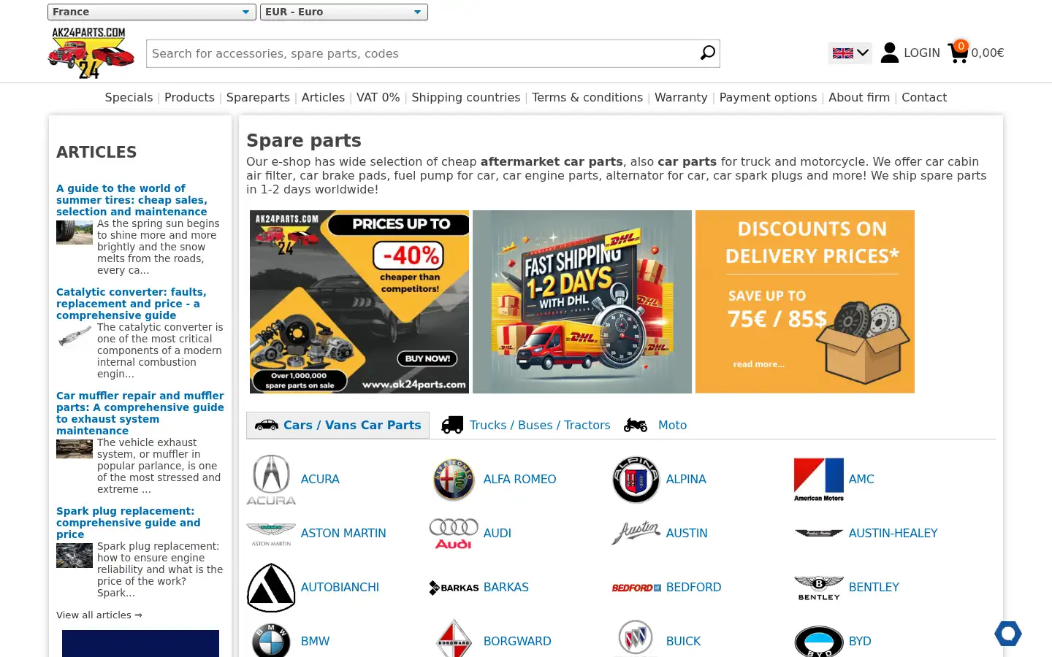Open the Articles menu item
The height and width of the screenshot is (657, 1052).
coord(323,97)
